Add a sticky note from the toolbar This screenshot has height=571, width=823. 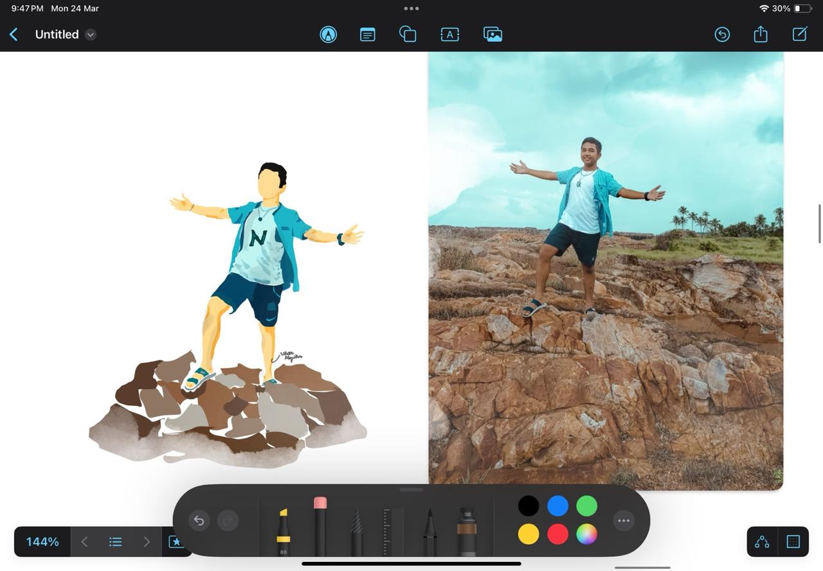pyautogui.click(x=367, y=35)
